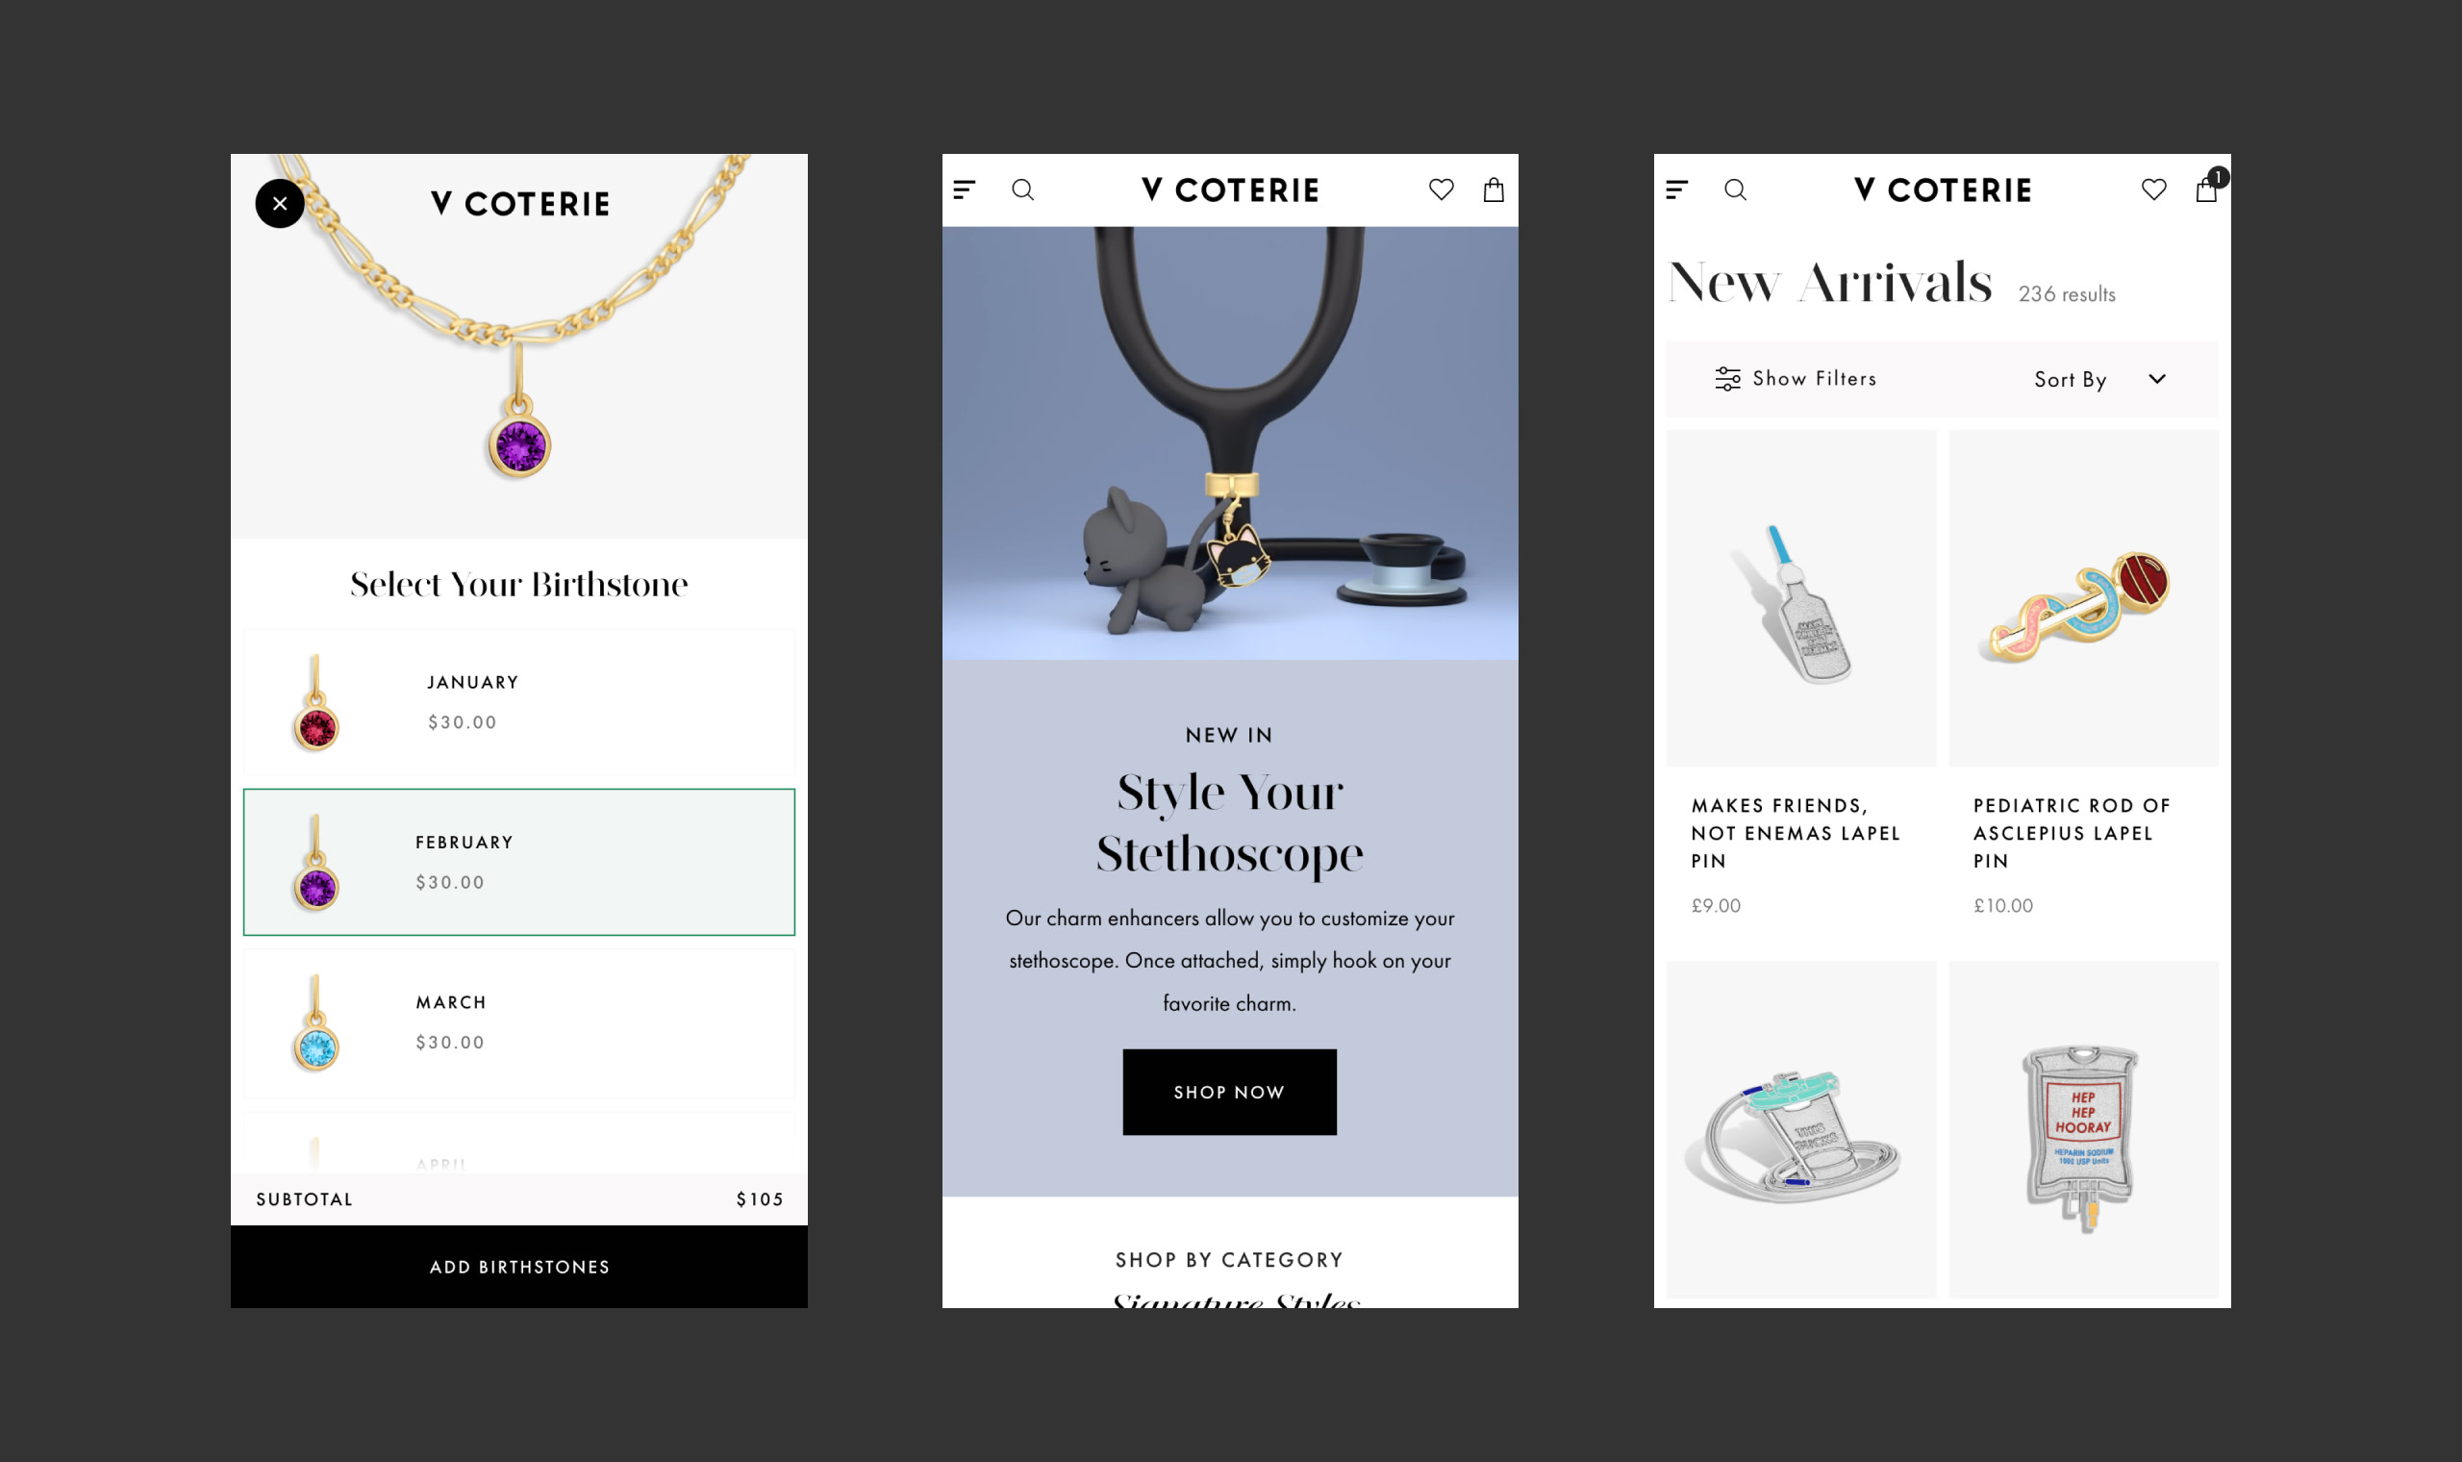This screenshot has width=2462, height=1462.
Task: Expand the Sort By dropdown
Action: click(x=2098, y=379)
